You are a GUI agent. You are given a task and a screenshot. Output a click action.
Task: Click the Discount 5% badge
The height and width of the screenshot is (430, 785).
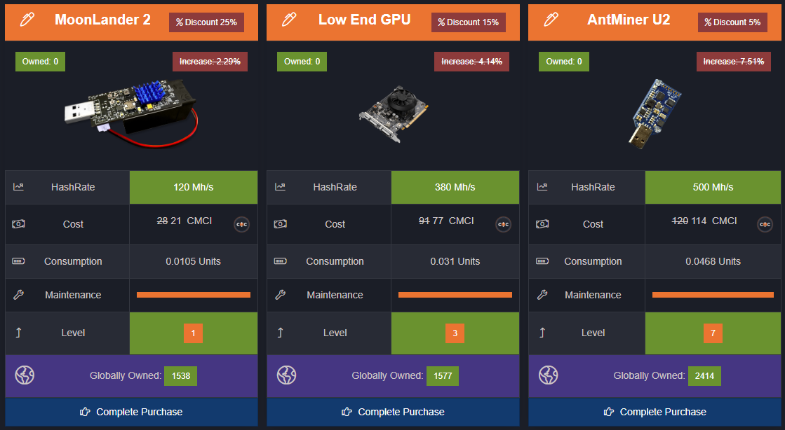pos(732,22)
